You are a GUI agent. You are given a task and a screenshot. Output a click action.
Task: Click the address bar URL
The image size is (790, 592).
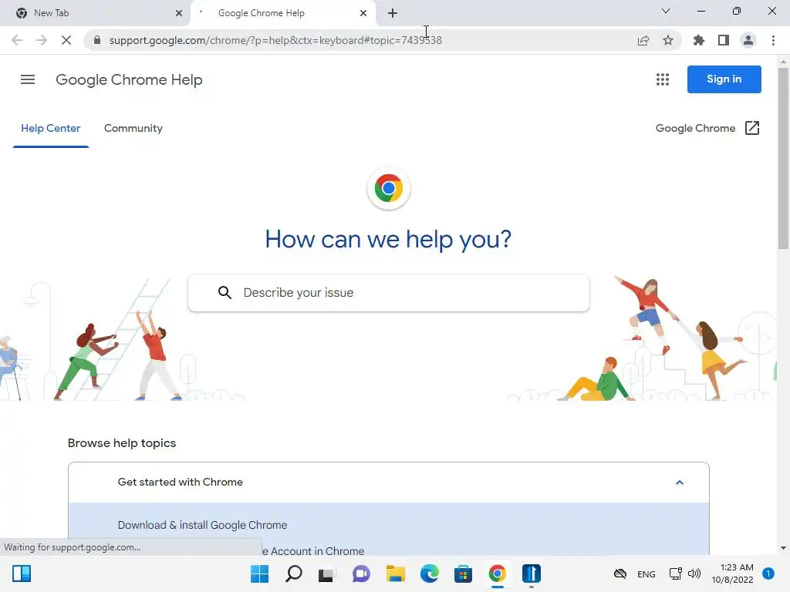[x=275, y=40]
